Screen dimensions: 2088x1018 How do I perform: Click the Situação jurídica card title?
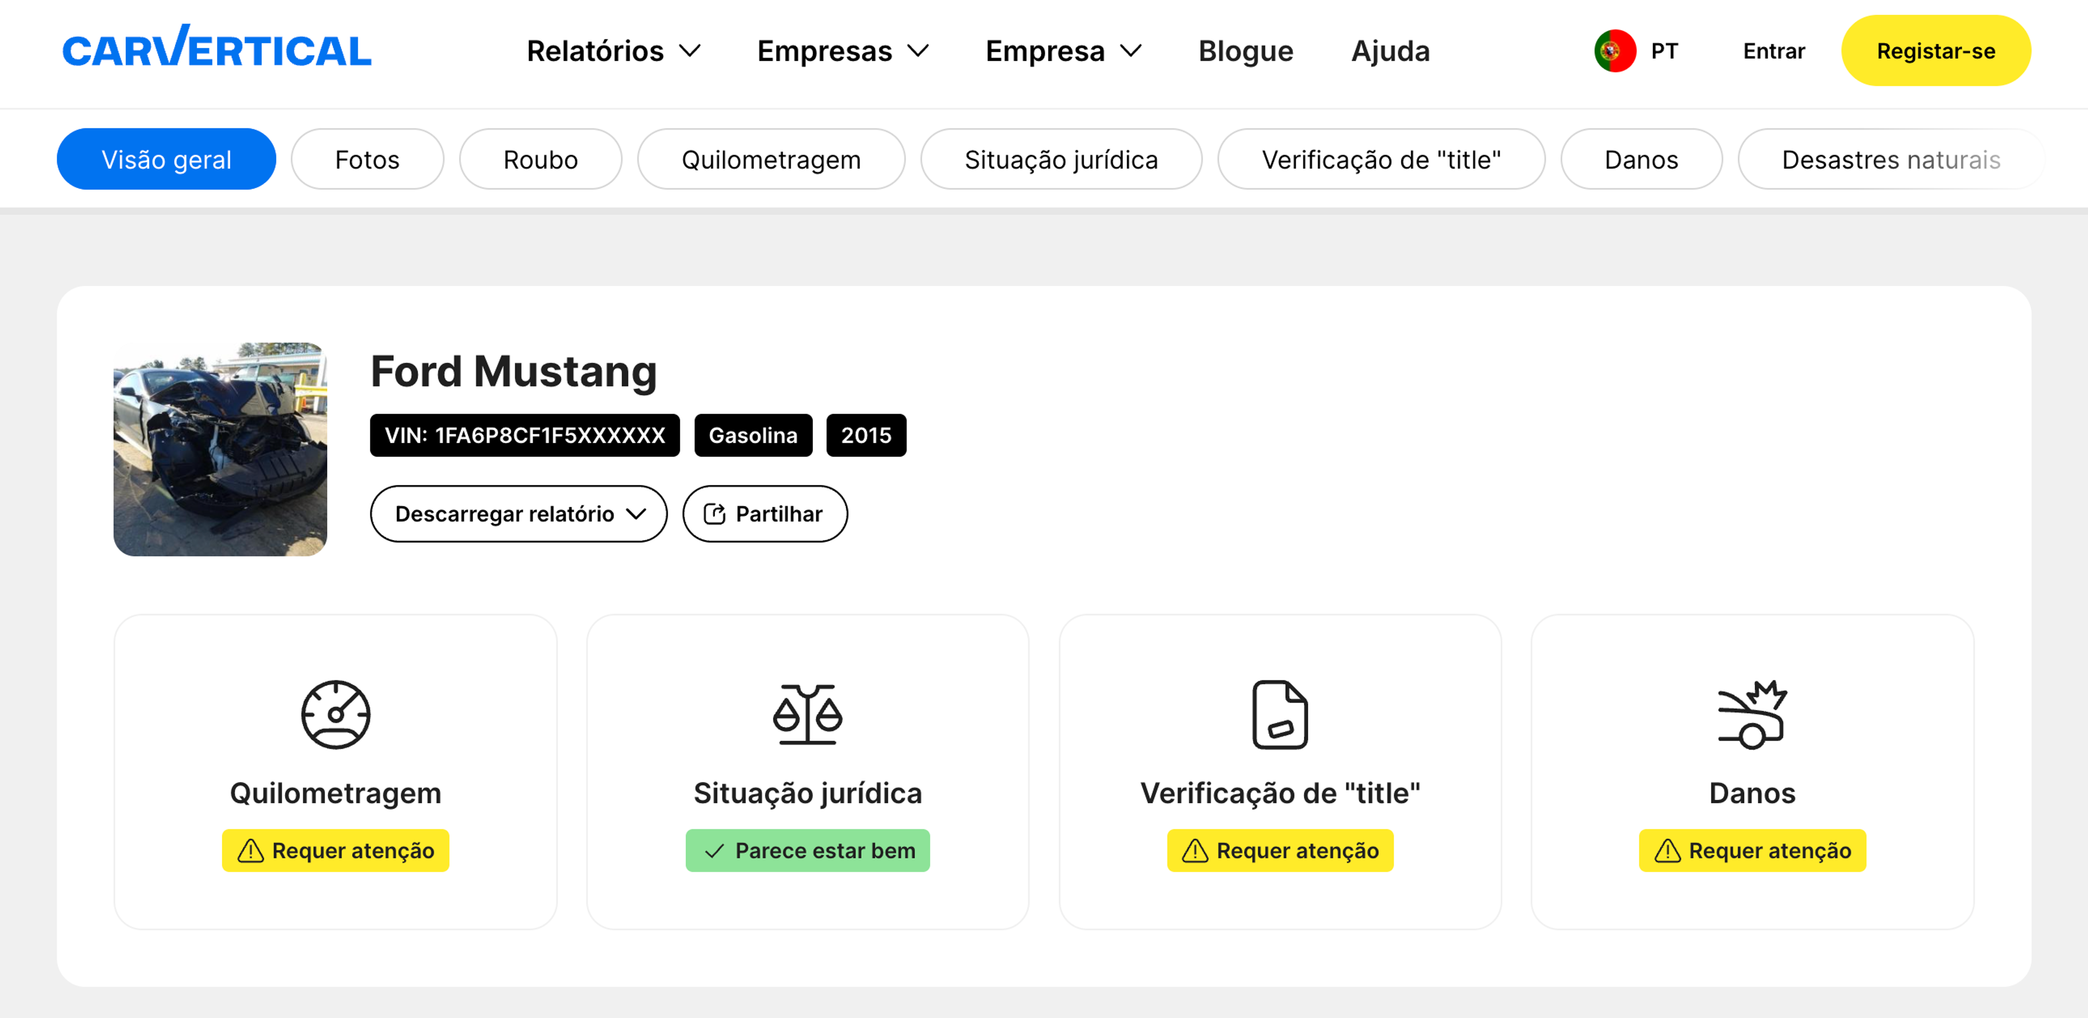807,793
